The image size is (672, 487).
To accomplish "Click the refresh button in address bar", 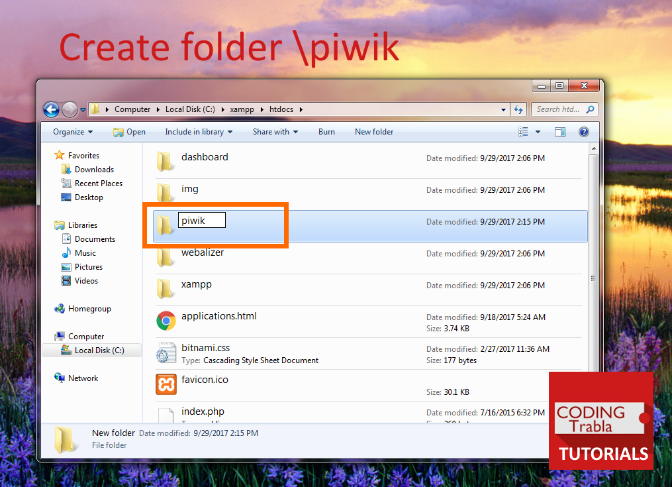I will pos(518,109).
